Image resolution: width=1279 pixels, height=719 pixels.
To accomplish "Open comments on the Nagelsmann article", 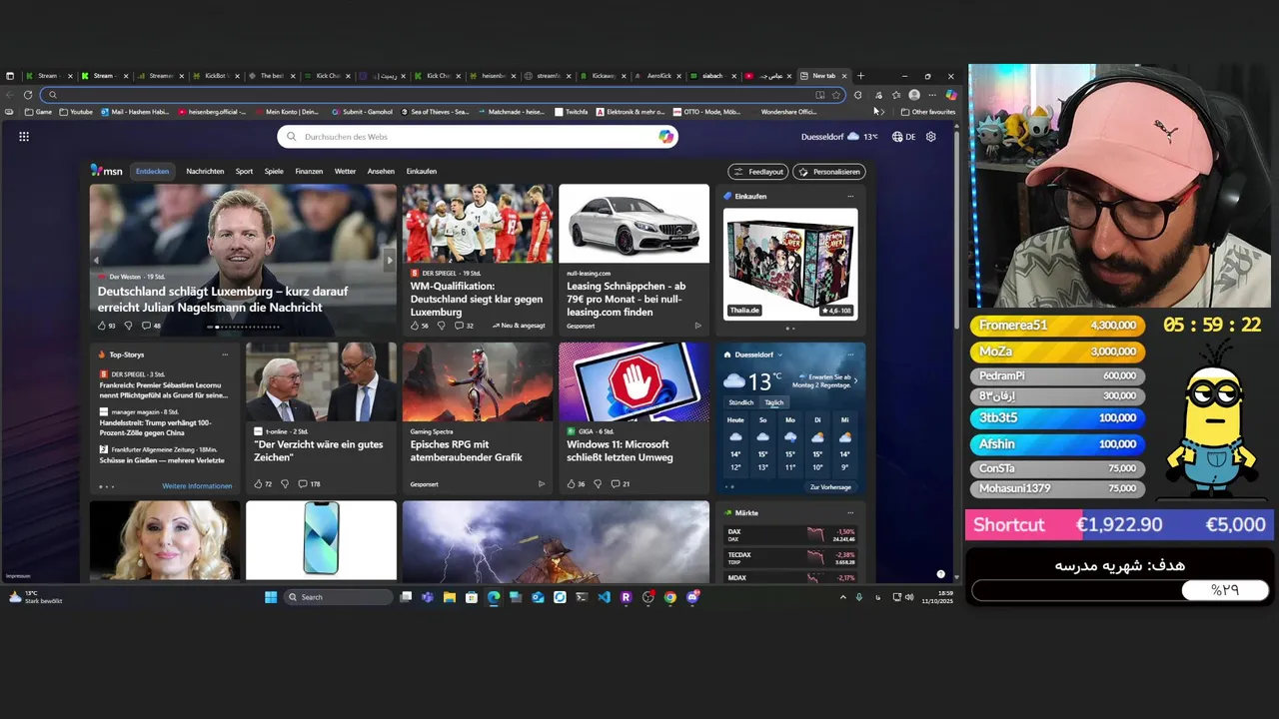I will pyautogui.click(x=151, y=326).
